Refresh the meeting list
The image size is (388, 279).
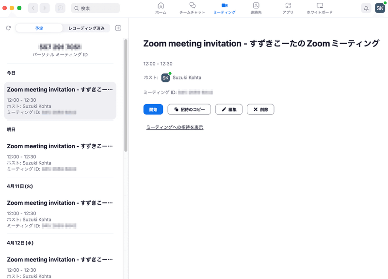point(8,28)
